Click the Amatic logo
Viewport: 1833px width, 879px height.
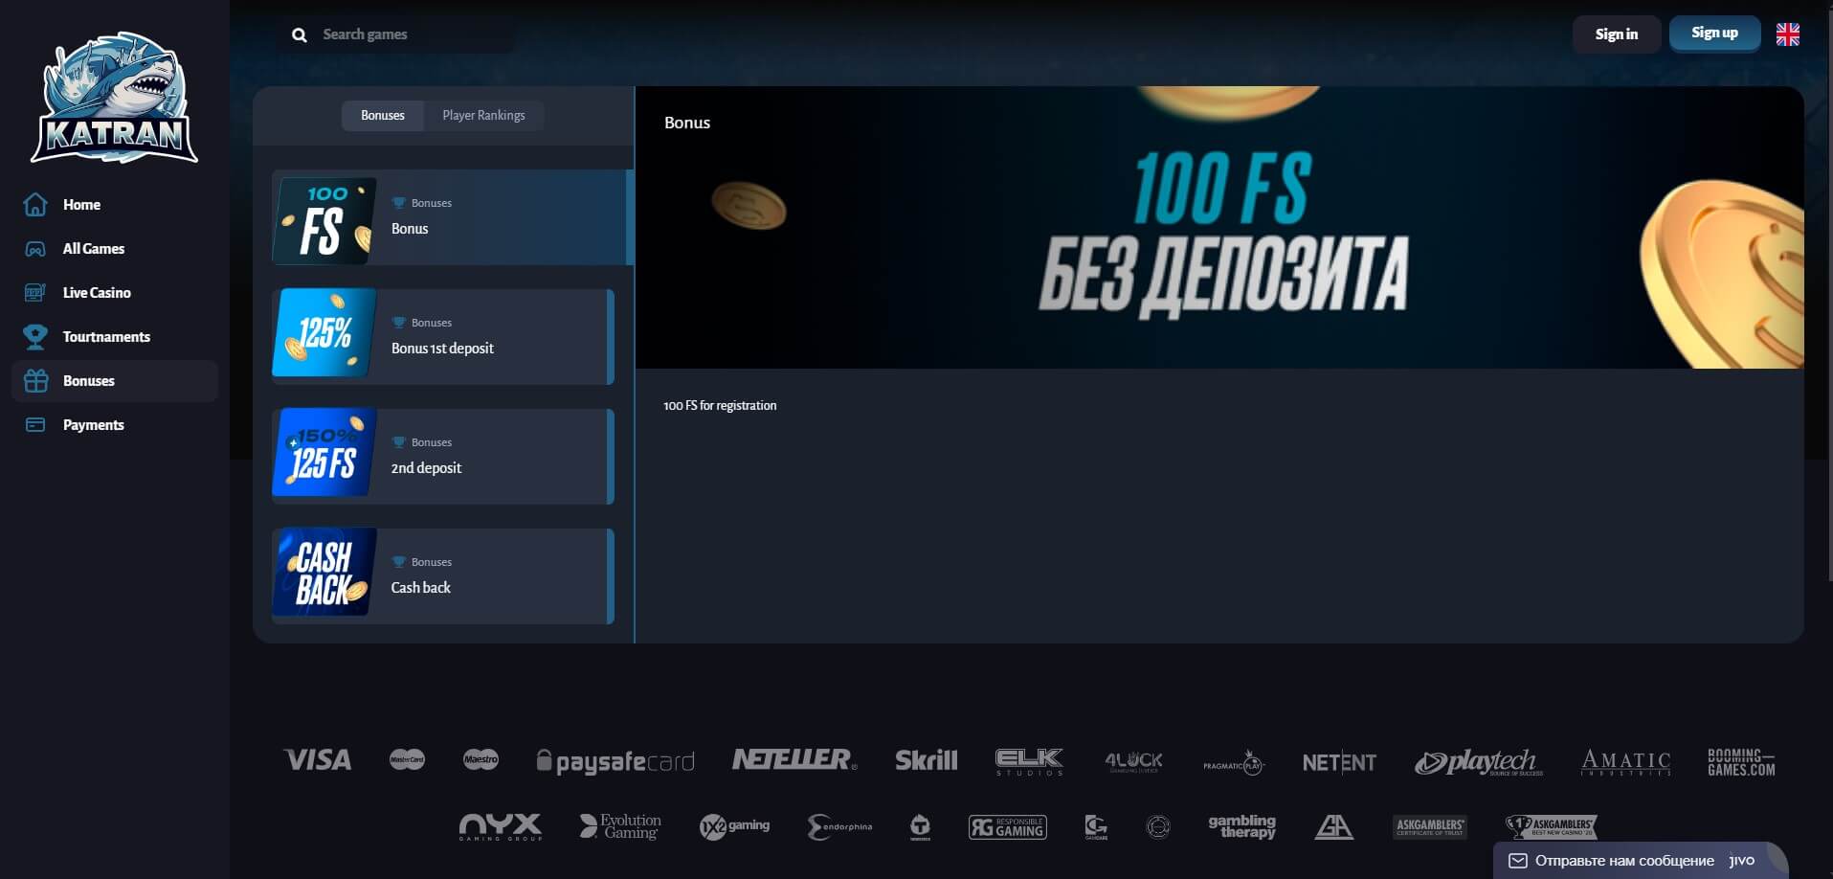1626,762
